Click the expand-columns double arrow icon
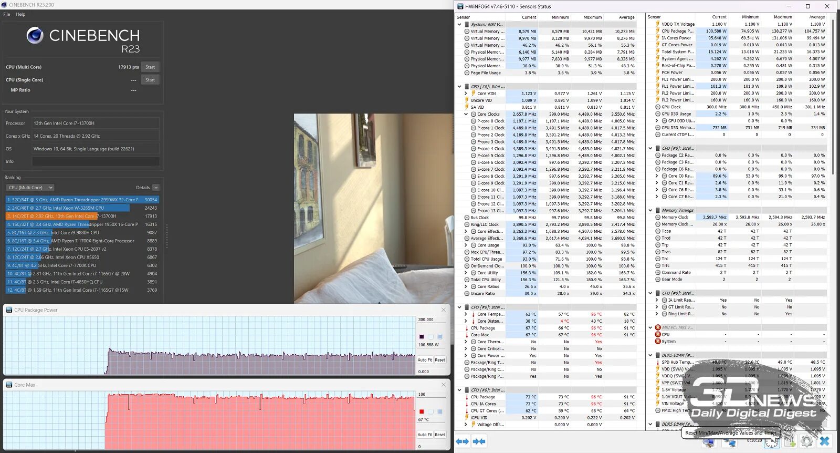840x453 pixels. point(462,441)
